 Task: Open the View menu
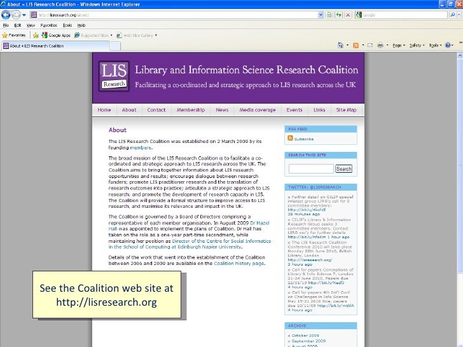(x=31, y=25)
